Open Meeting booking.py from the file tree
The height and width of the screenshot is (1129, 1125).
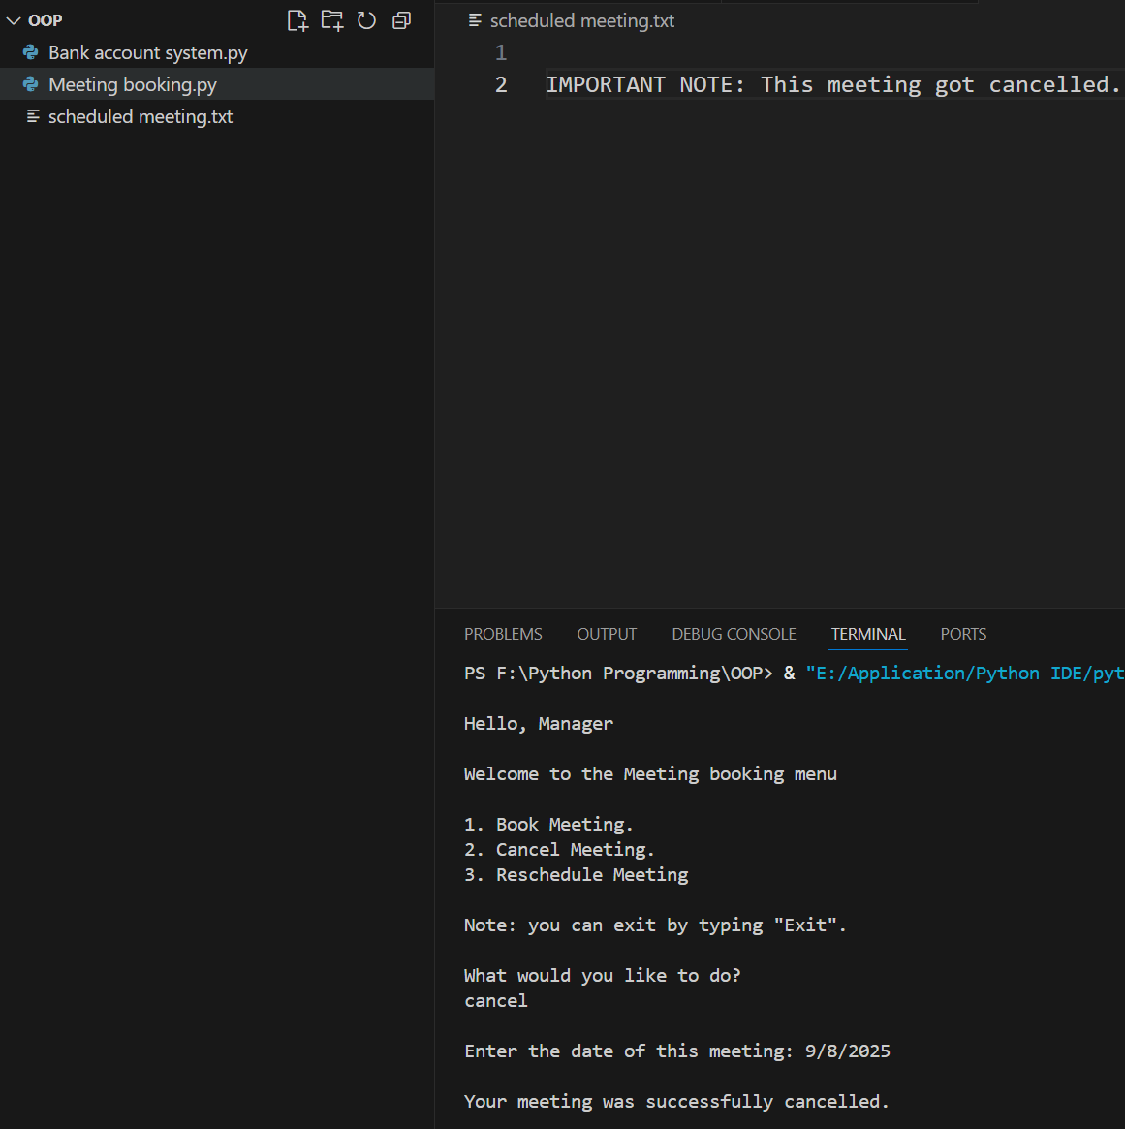[133, 84]
